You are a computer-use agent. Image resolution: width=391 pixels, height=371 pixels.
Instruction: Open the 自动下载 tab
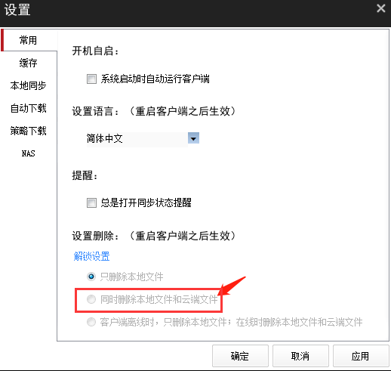tap(29, 108)
